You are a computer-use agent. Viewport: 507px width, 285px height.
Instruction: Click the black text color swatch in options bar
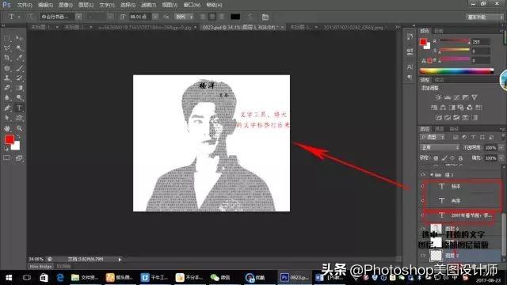pos(235,17)
